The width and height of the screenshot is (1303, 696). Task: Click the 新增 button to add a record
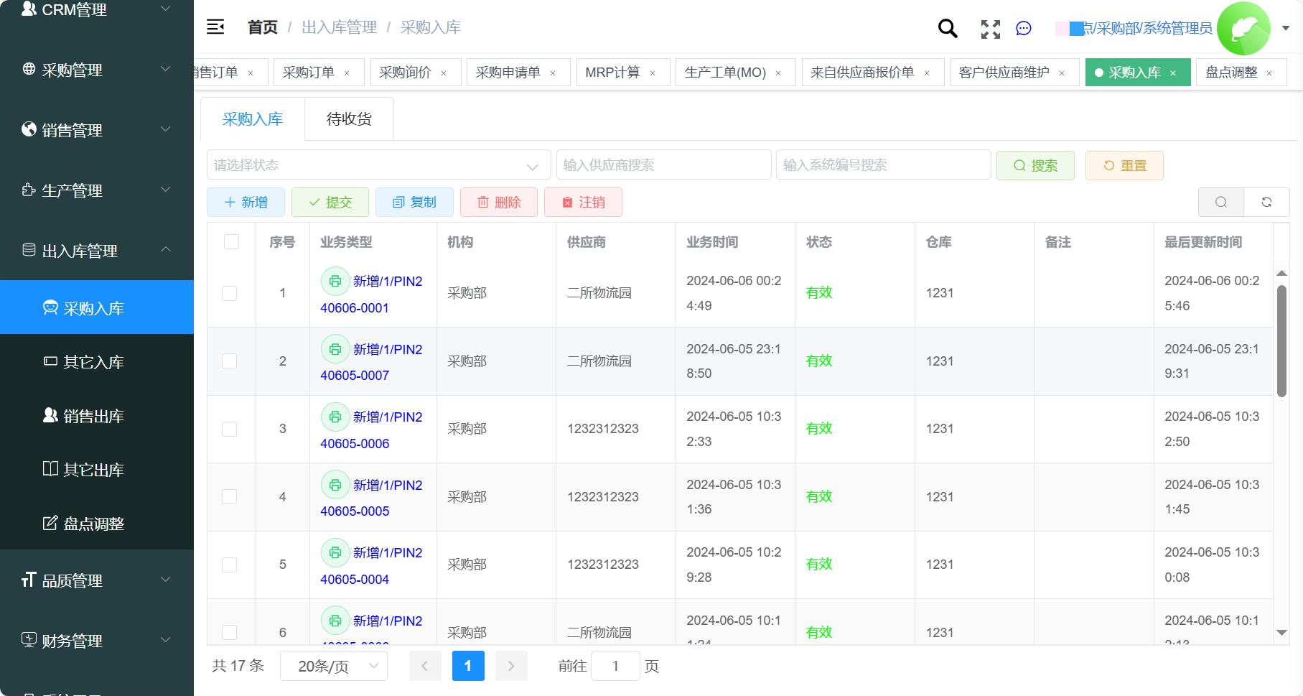(x=246, y=202)
